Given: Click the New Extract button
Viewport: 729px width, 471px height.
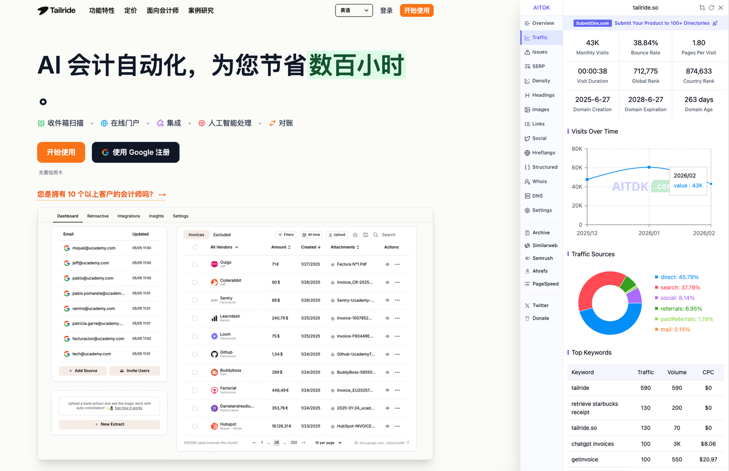Looking at the screenshot, I should 109,424.
